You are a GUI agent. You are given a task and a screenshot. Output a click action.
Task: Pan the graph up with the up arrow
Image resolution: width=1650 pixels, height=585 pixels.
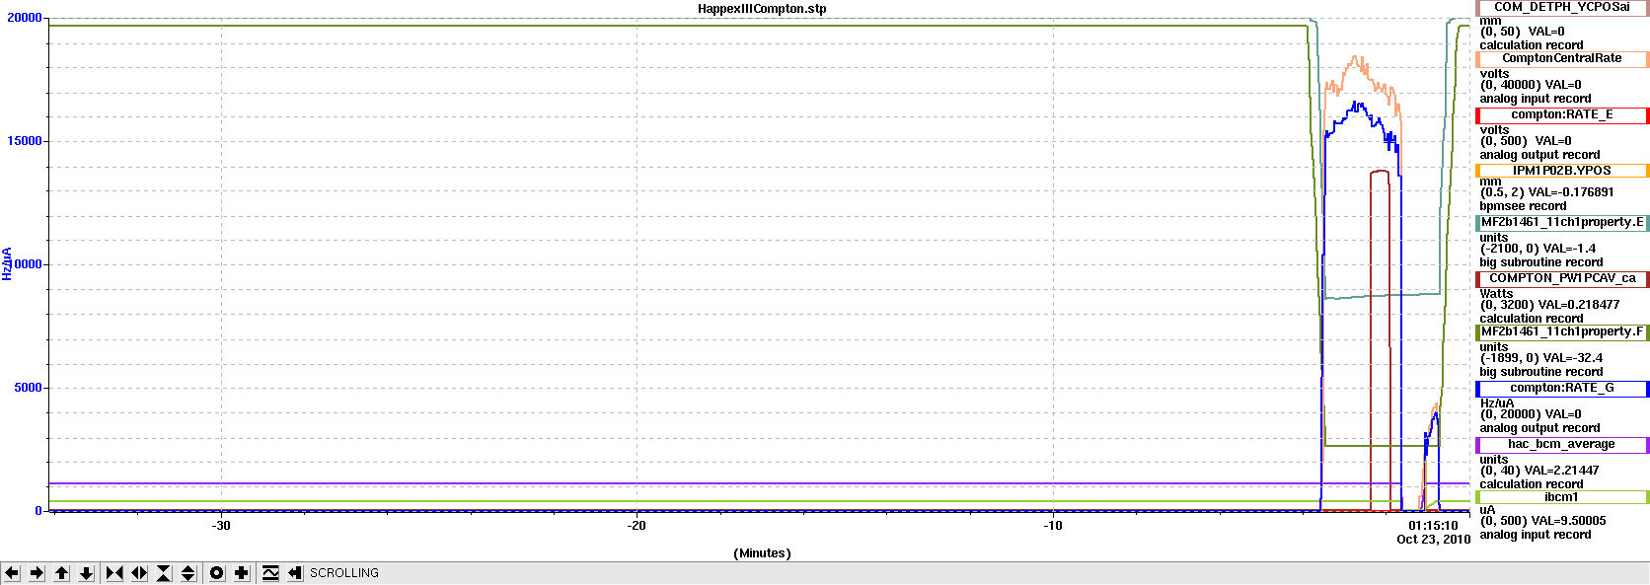click(x=61, y=573)
